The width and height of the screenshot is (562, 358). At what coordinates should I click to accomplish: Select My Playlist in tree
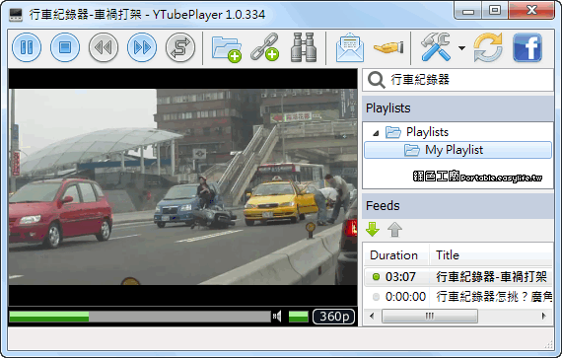tap(457, 150)
